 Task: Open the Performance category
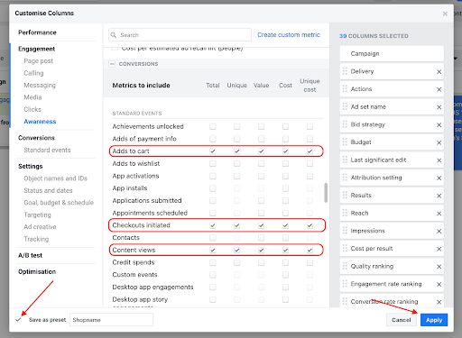(x=37, y=32)
